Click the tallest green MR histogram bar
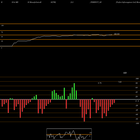 point(74,91)
